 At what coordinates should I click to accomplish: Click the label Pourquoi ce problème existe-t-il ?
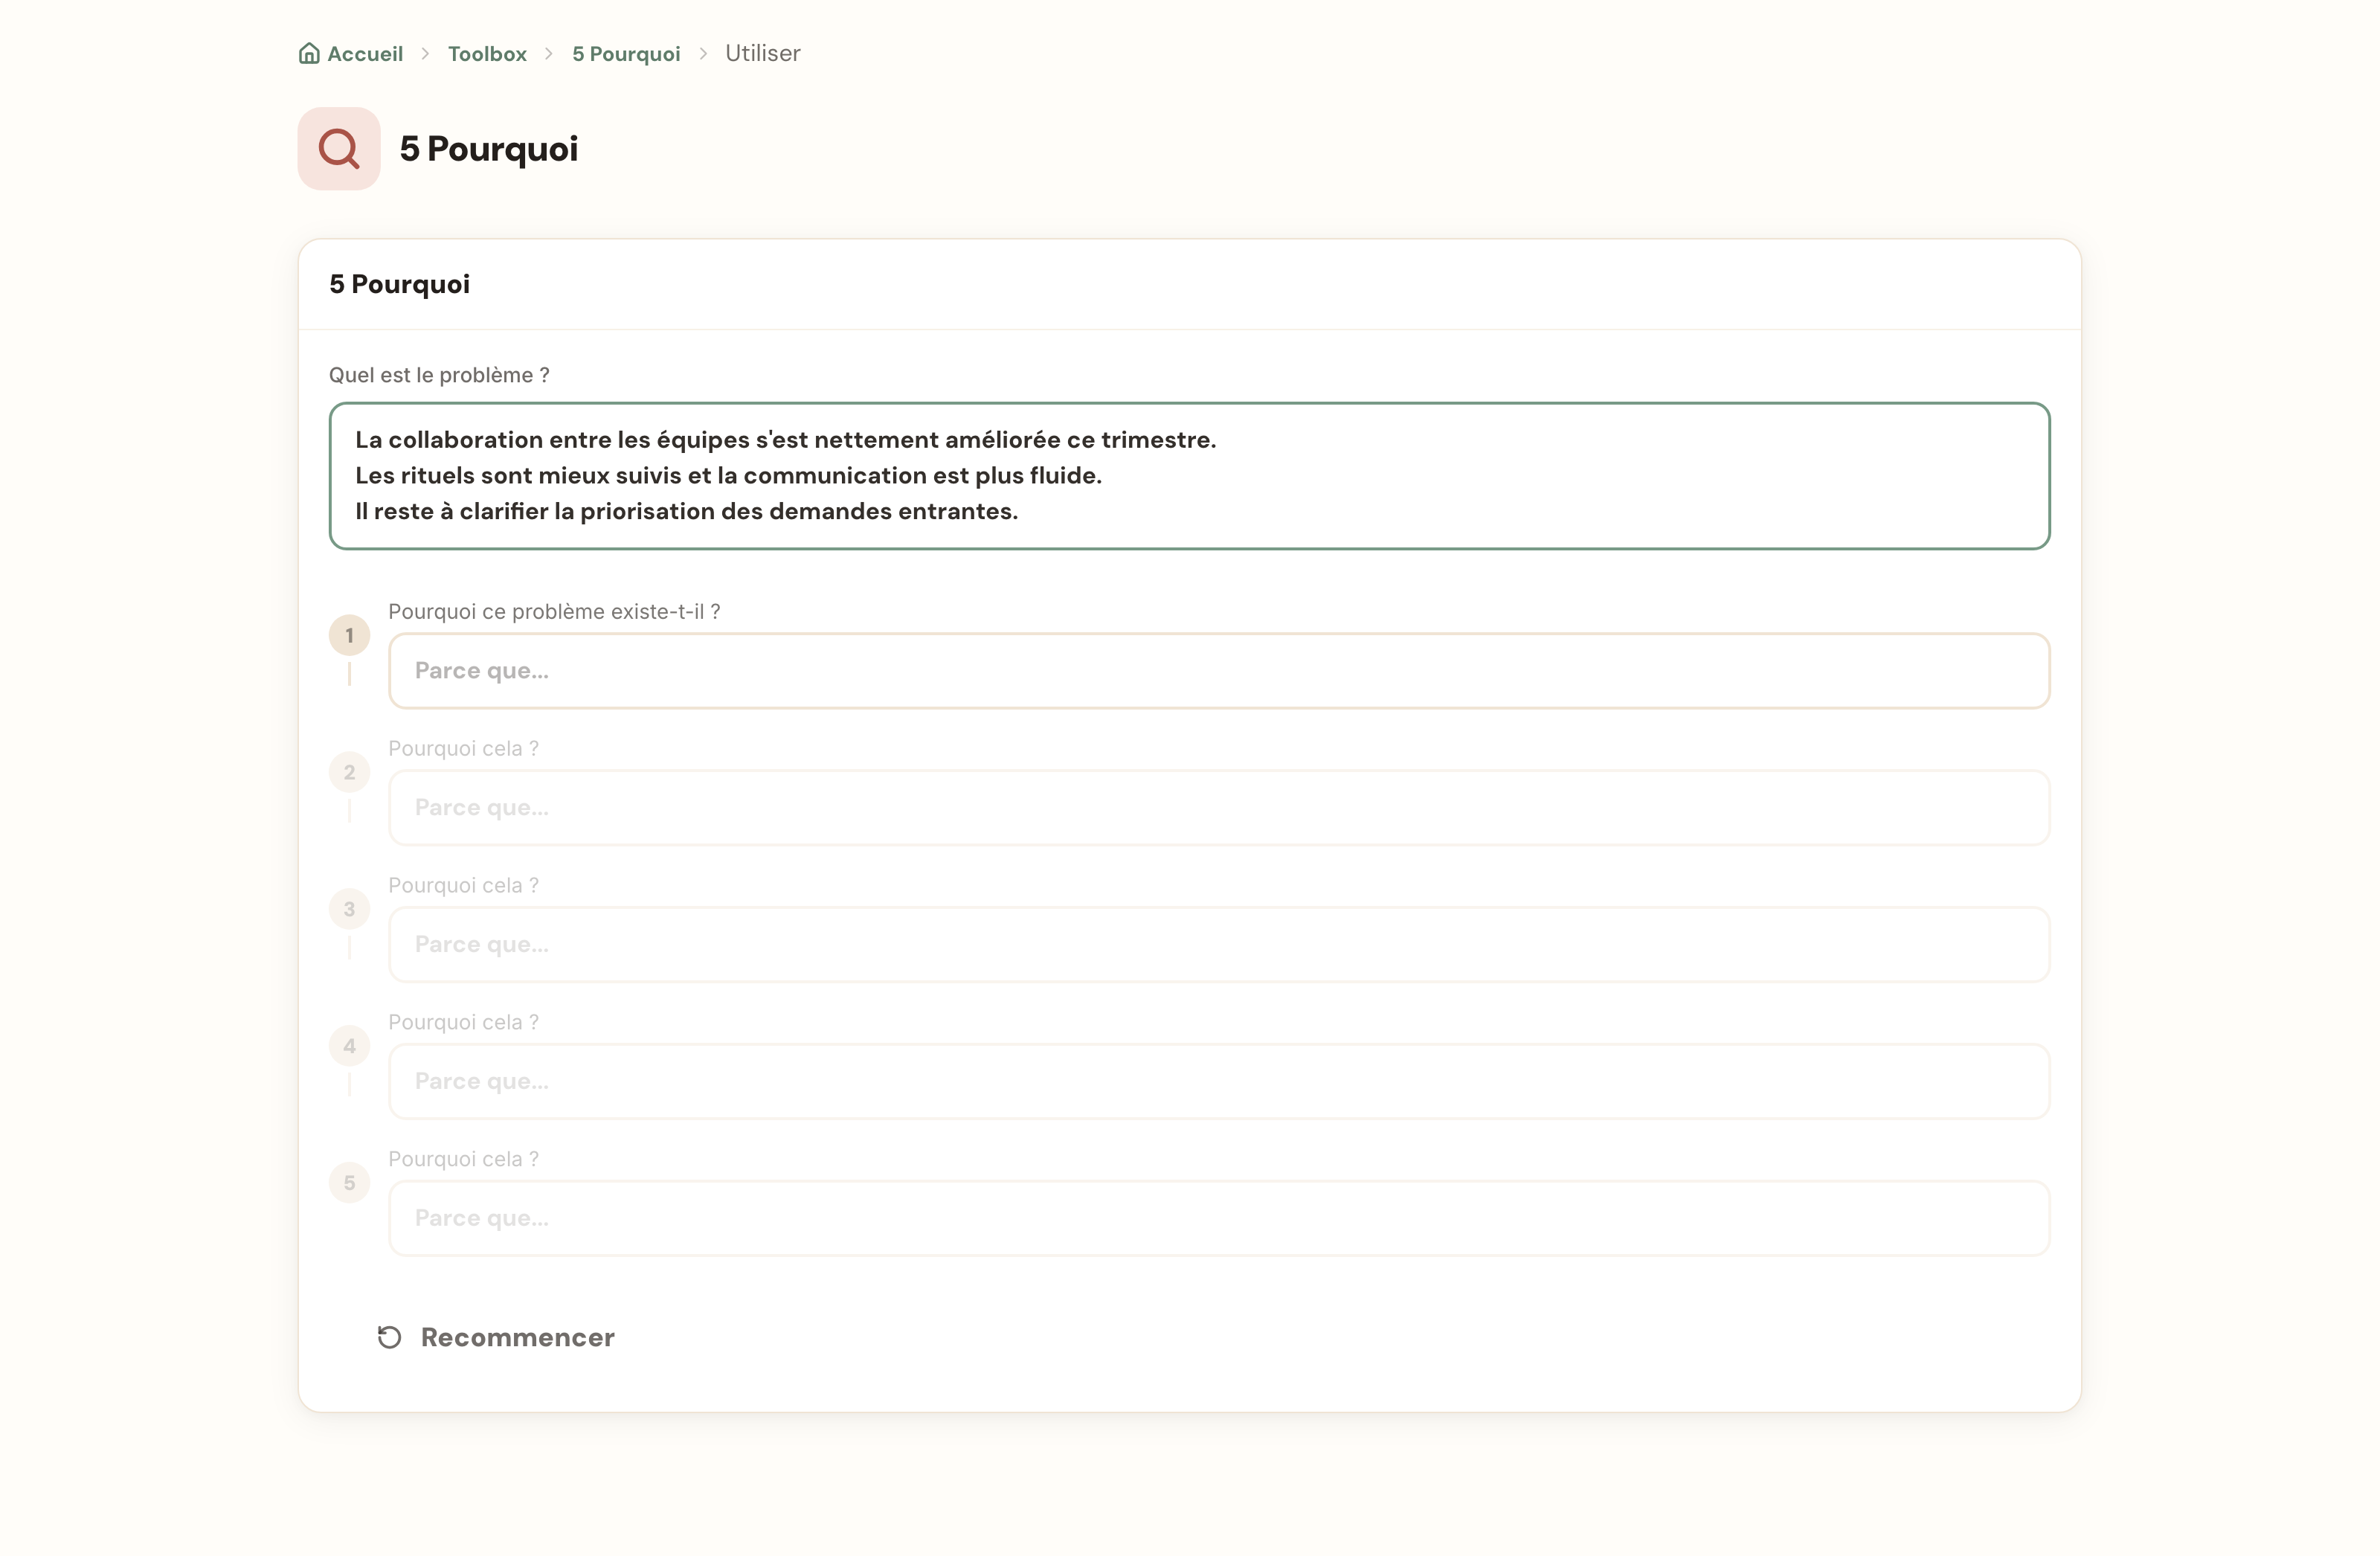(x=554, y=611)
